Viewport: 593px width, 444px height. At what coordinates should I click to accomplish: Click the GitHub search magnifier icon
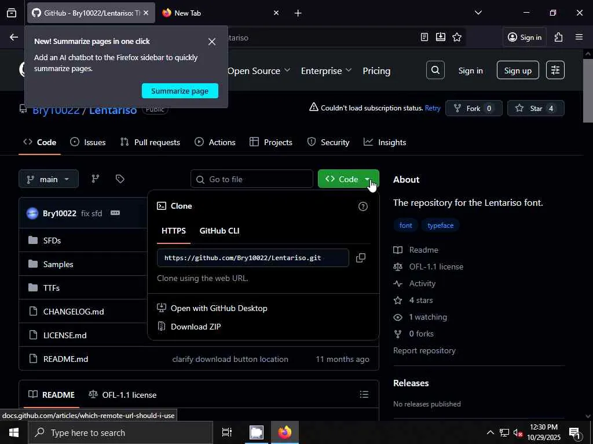tap(435, 70)
